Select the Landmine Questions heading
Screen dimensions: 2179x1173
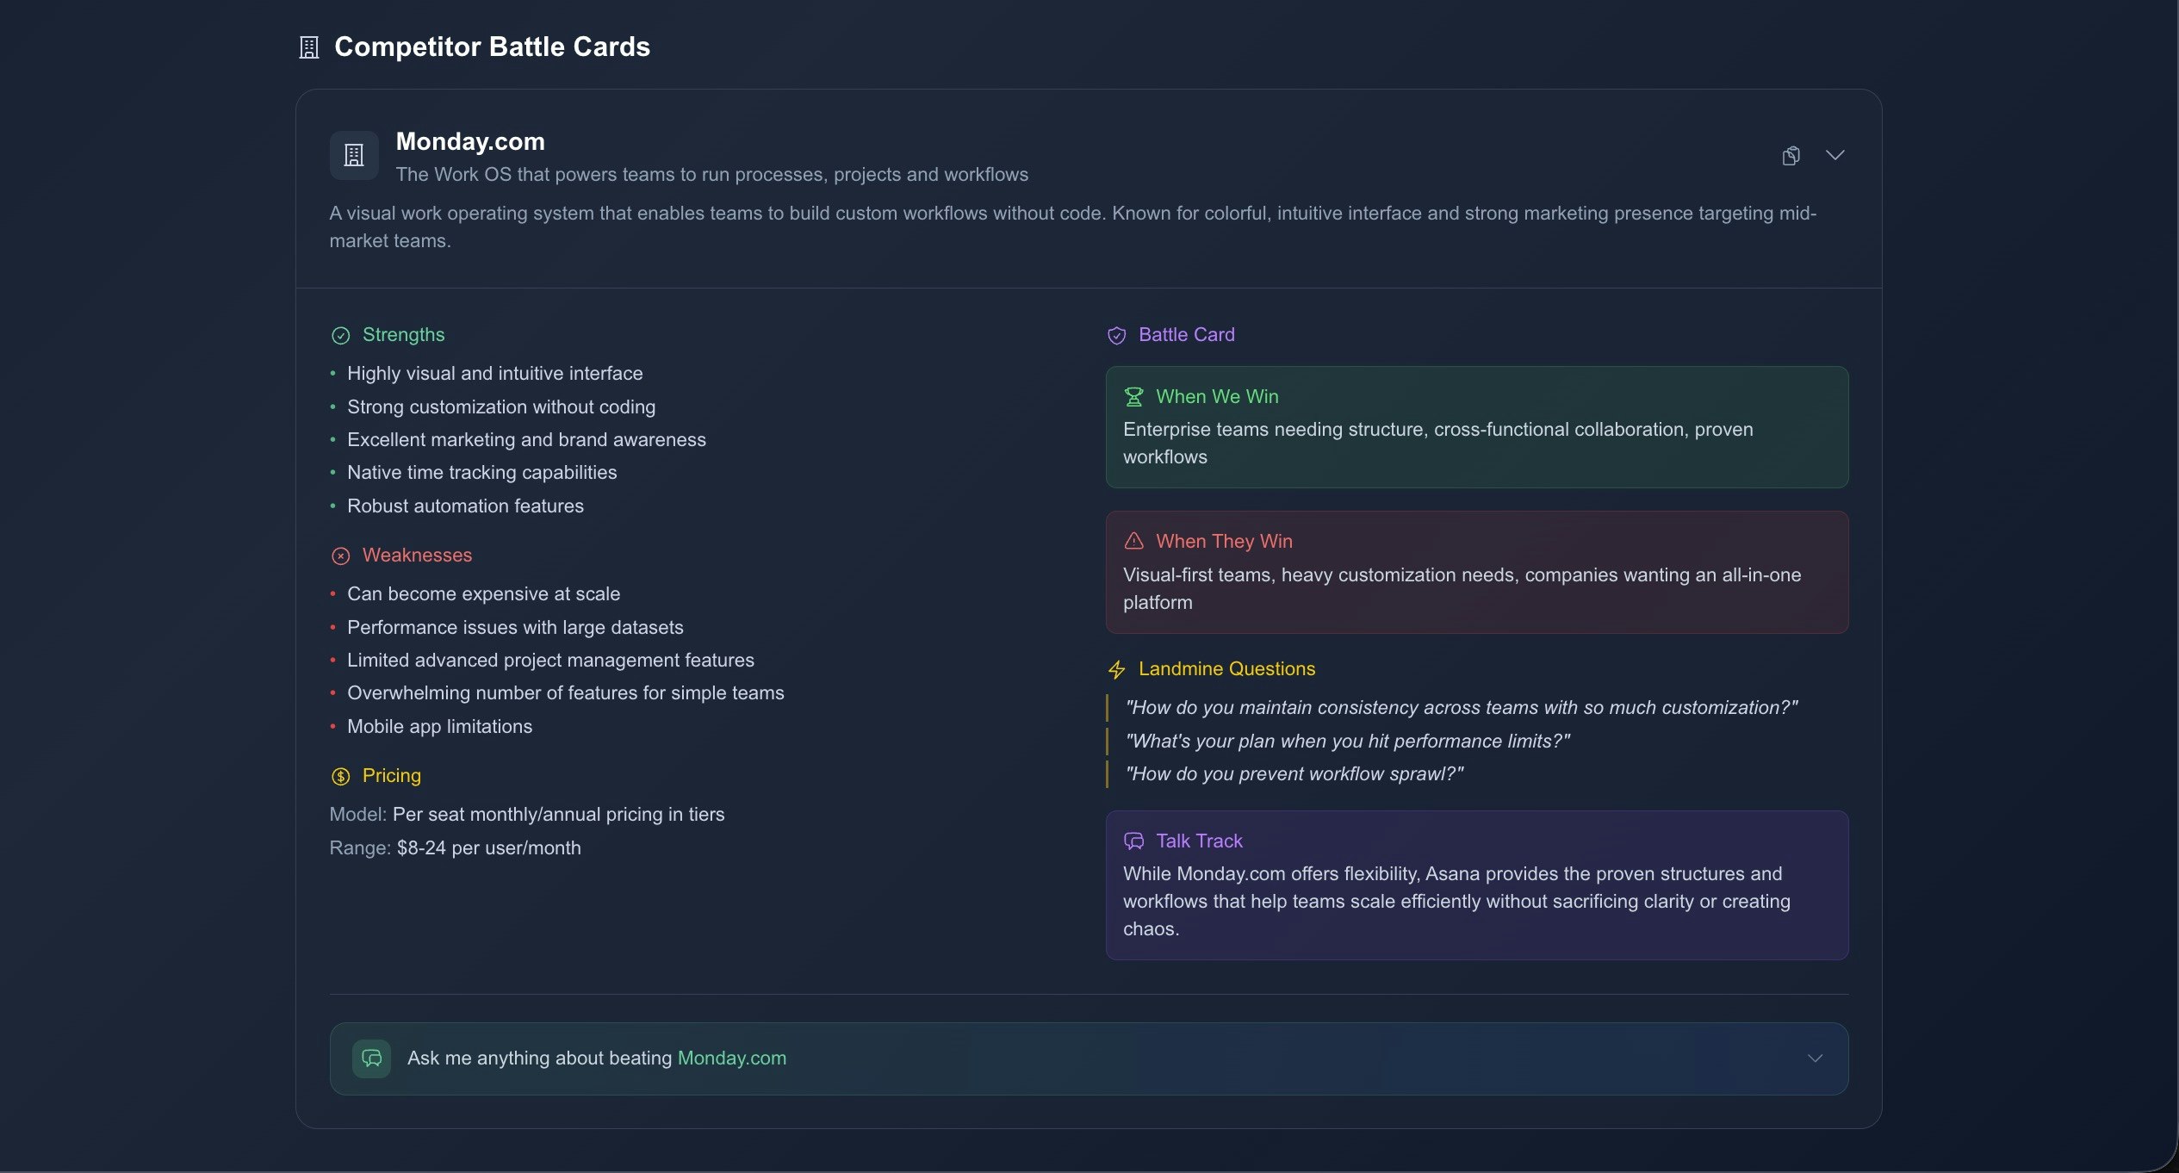(1226, 668)
